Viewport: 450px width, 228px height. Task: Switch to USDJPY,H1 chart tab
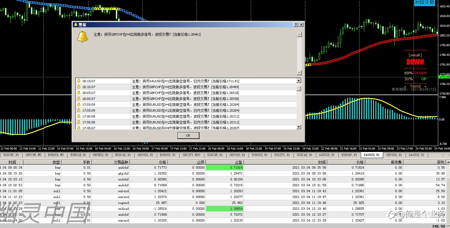(282, 155)
